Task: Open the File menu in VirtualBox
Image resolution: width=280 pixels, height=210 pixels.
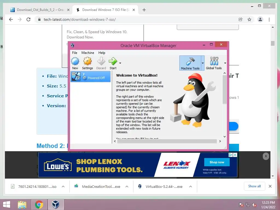Action: [75, 53]
